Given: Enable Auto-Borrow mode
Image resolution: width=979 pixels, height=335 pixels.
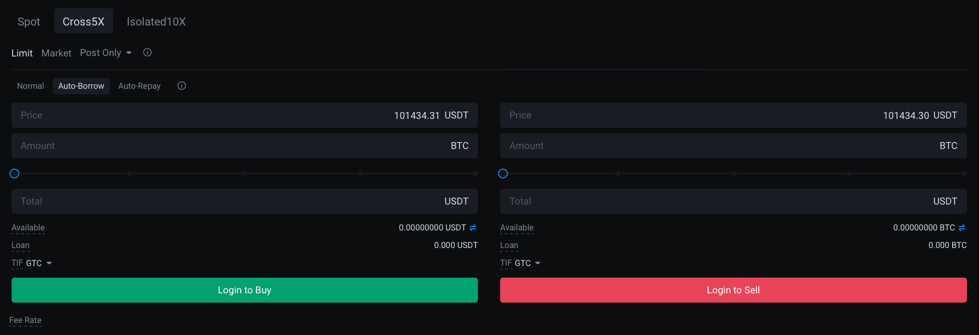Looking at the screenshot, I should [x=81, y=86].
